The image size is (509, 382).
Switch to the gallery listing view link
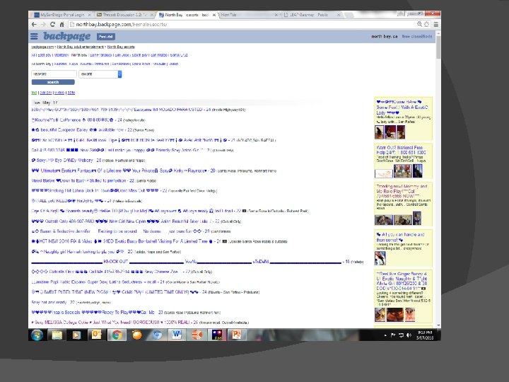(x=46, y=93)
